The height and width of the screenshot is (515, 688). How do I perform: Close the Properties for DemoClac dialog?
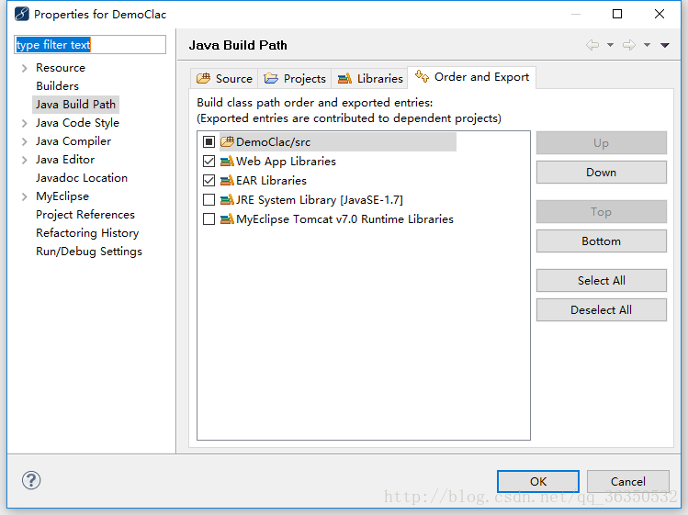tap(659, 14)
